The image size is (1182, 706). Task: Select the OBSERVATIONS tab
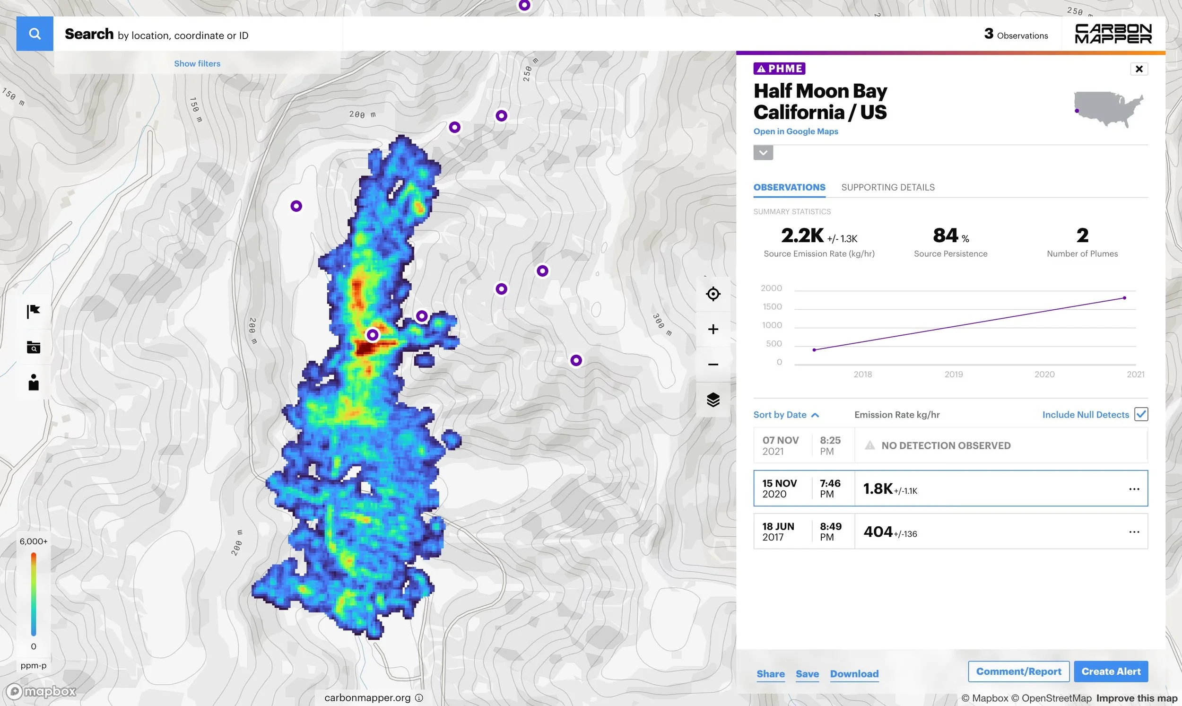point(789,187)
